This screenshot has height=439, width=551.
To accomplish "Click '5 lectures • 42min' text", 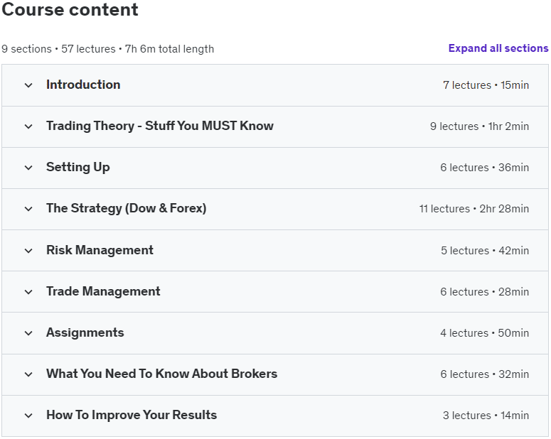I will click(485, 251).
